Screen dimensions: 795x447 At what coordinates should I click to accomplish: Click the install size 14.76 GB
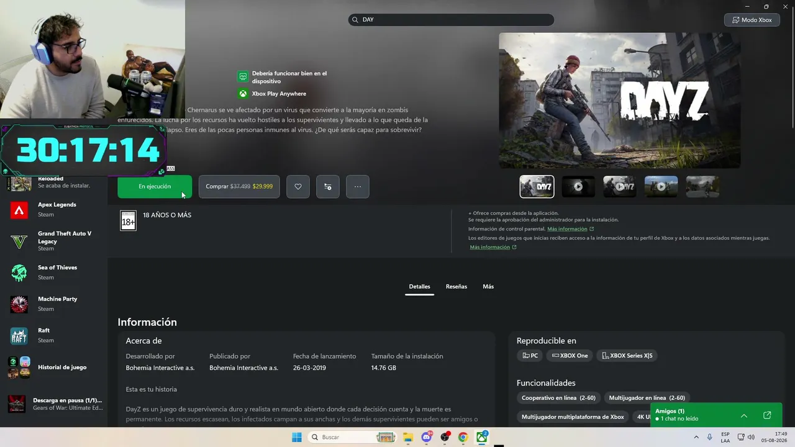[384, 368]
